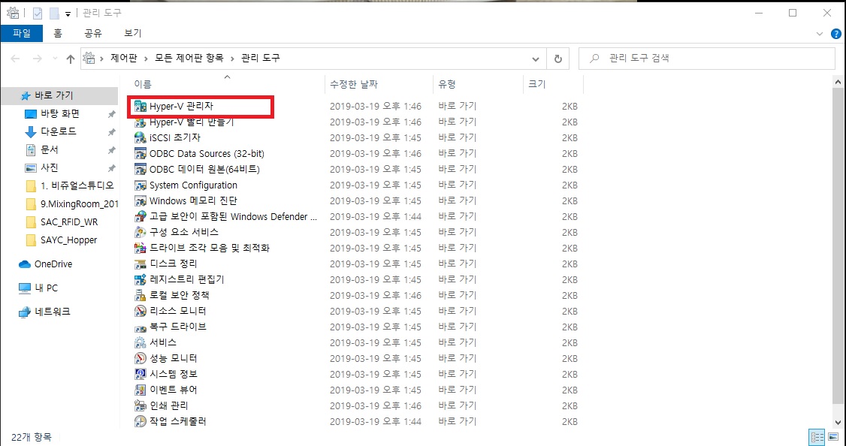Select the Hyper-V 빨리 만들기 icon
Image resolution: width=846 pixels, height=446 pixels.
(x=140, y=122)
